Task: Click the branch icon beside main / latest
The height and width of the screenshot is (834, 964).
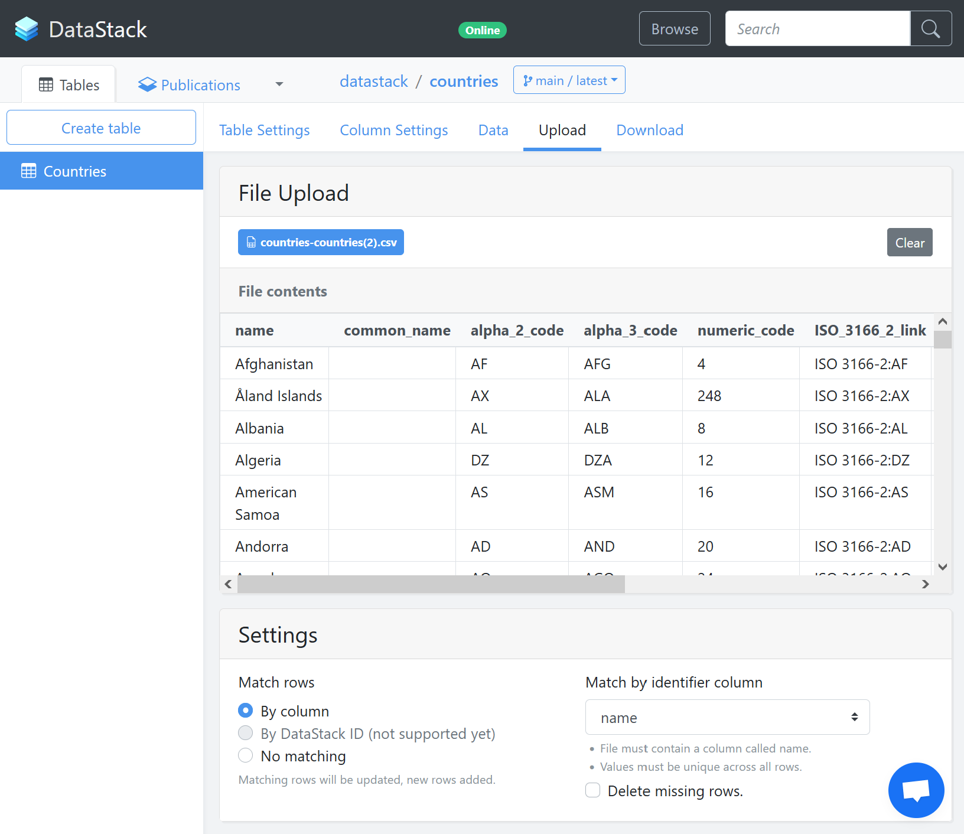Action: 527,80
